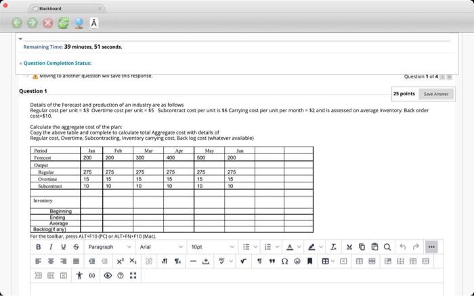Open the highlight color picker arrow
This screenshot has width=474, height=296.
pyautogui.click(x=321, y=247)
